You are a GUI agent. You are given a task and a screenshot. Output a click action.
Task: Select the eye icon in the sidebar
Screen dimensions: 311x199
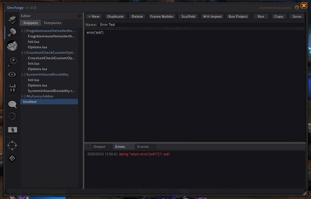click(12, 74)
